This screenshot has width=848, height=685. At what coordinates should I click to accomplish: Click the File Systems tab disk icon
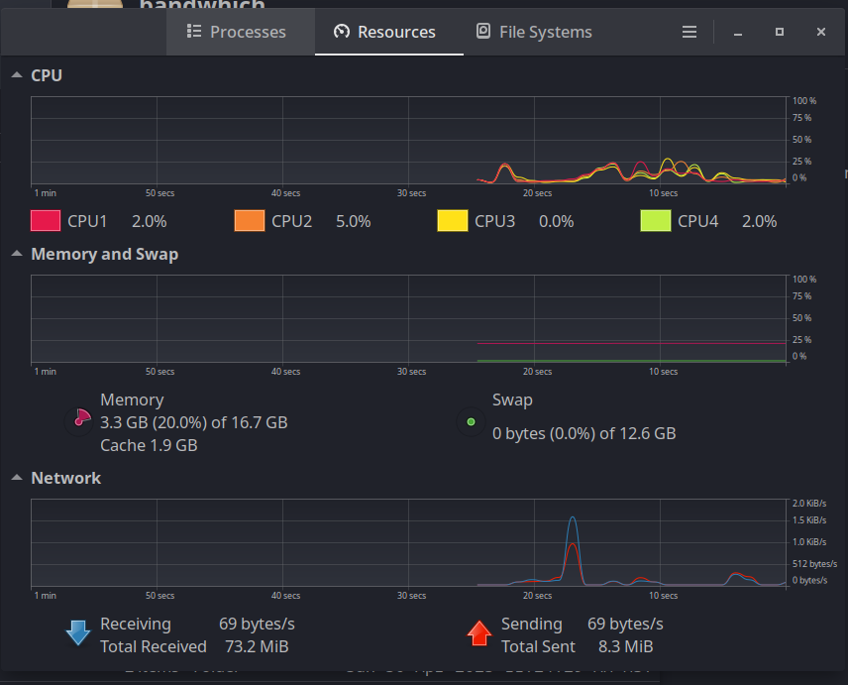tap(483, 32)
